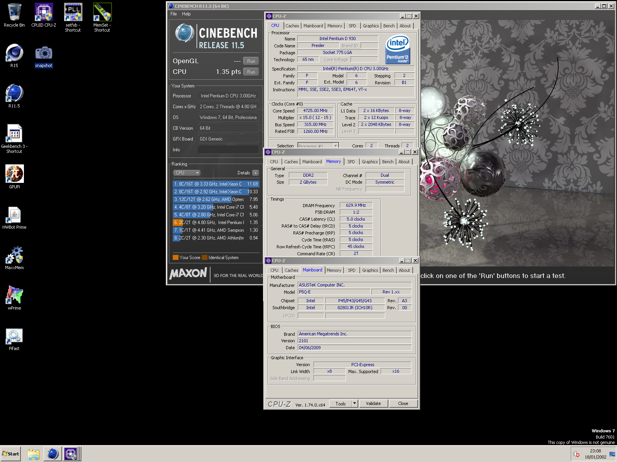Open the wPrime desktop icon
The height and width of the screenshot is (462, 617).
[x=14, y=298]
